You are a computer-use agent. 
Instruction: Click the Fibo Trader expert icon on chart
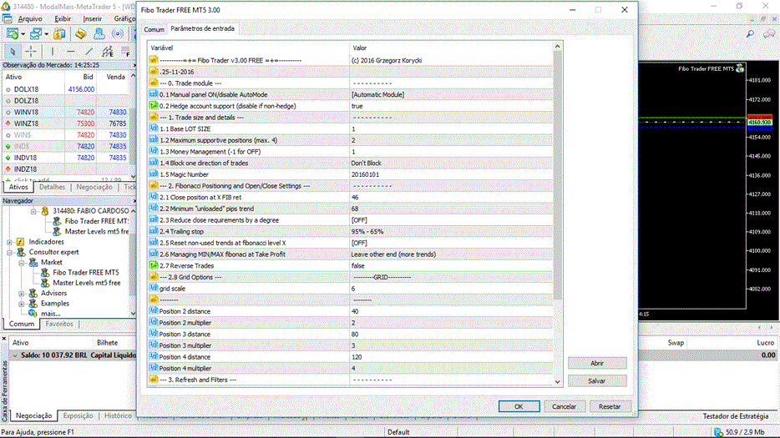pos(740,68)
